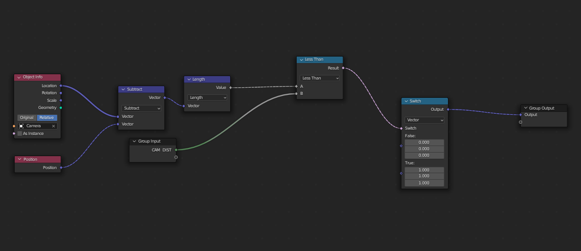This screenshot has width=581, height=251.
Task: Click the Group Output input socket
Action: pyautogui.click(x=520, y=115)
